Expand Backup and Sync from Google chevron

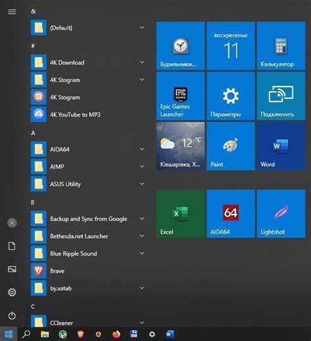pyautogui.click(x=142, y=218)
